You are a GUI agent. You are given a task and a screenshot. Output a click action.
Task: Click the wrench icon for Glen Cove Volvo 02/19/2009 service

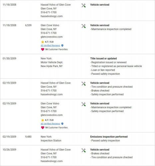(x=83, y=104)
